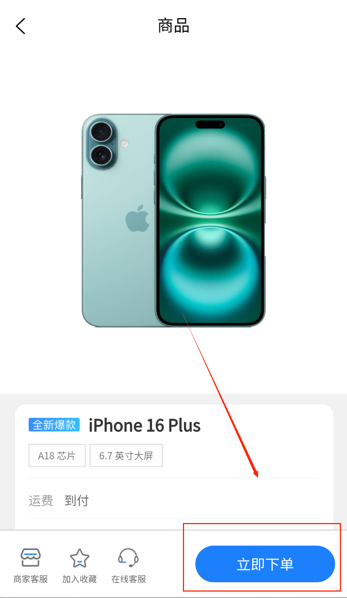Tap the 商家客服 text label
Viewport: 347px width, 598px height.
(31, 579)
